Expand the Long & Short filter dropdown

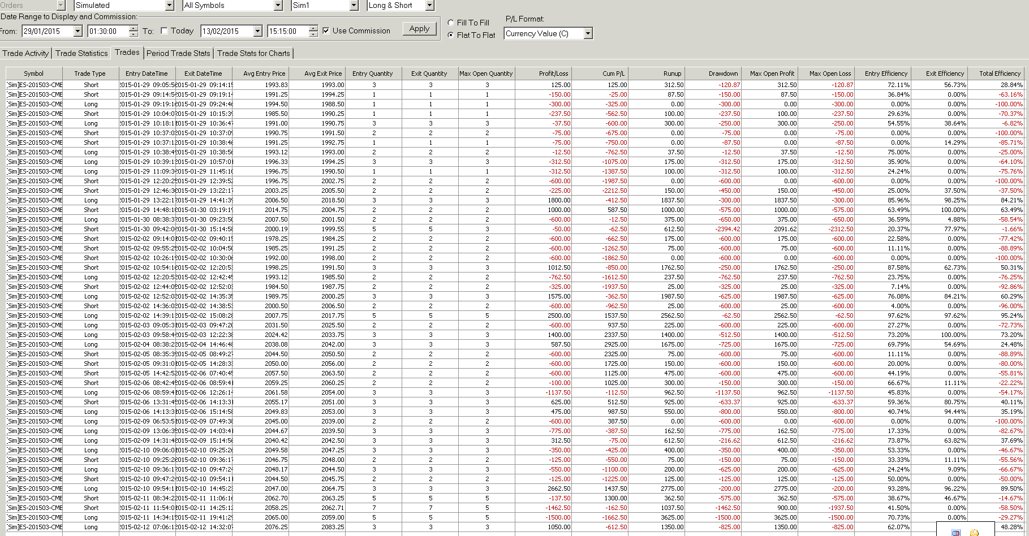point(429,6)
